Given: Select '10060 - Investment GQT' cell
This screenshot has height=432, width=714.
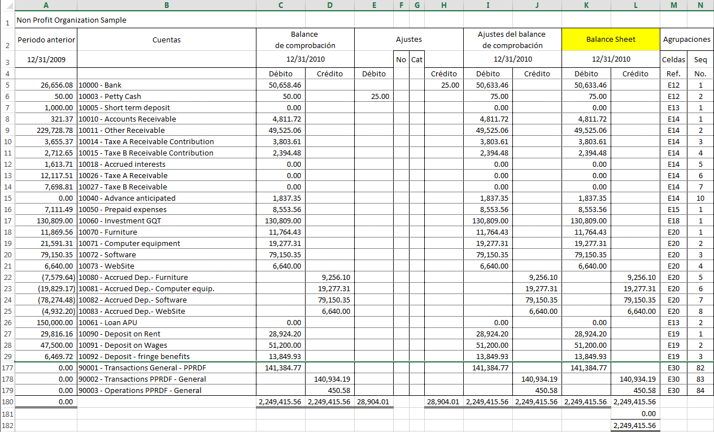Looking at the screenshot, I should [x=166, y=221].
